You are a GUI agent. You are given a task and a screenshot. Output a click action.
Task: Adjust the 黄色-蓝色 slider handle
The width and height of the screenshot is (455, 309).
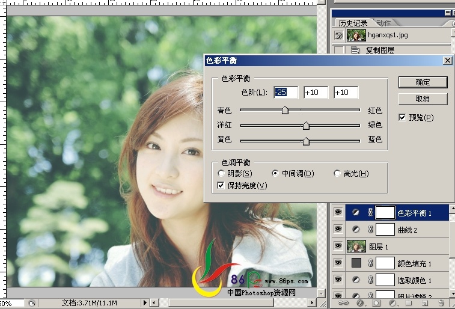[x=306, y=141]
